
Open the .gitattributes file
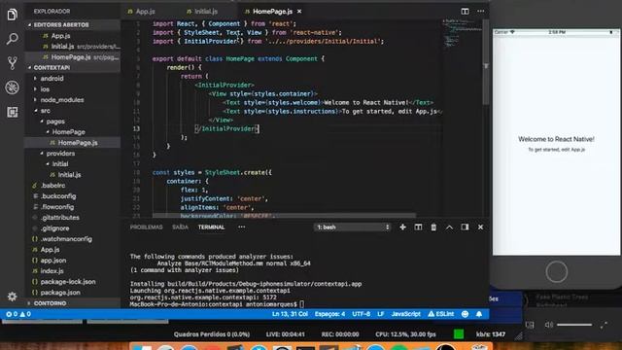click(60, 218)
